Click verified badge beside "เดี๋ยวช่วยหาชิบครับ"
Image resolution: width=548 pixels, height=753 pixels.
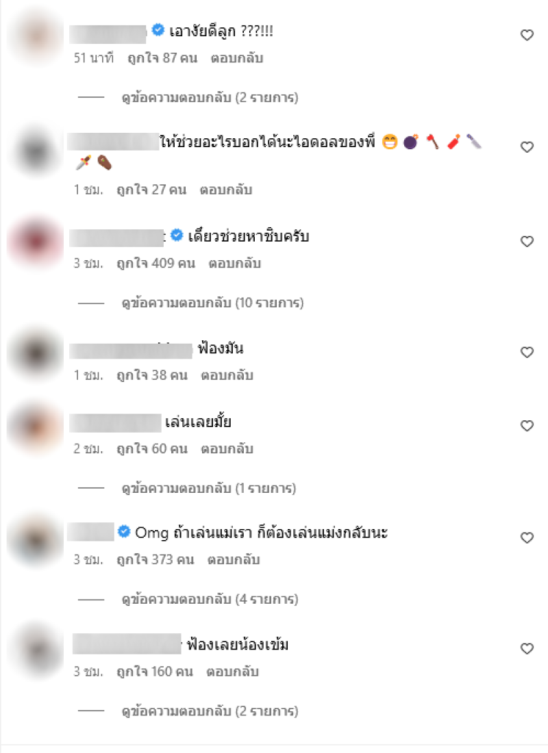pyautogui.click(x=177, y=235)
